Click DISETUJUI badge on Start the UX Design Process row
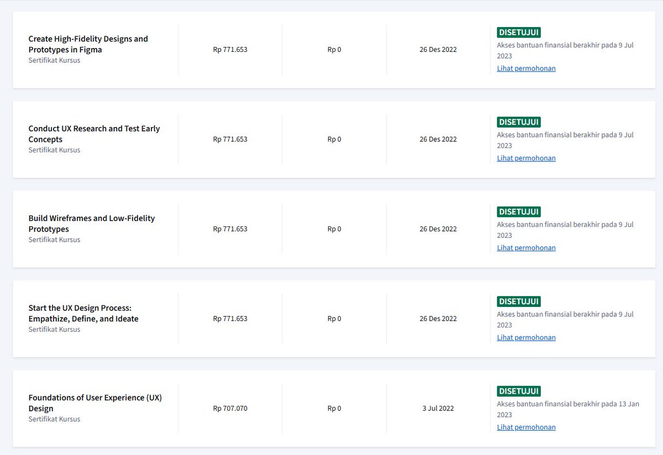This screenshot has width=663, height=455. (518, 301)
